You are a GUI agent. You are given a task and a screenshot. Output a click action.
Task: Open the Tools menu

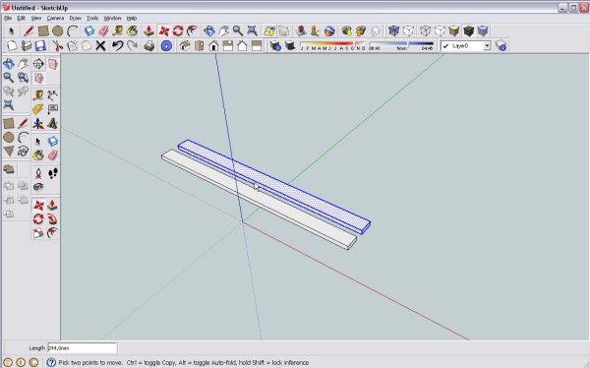(92, 18)
